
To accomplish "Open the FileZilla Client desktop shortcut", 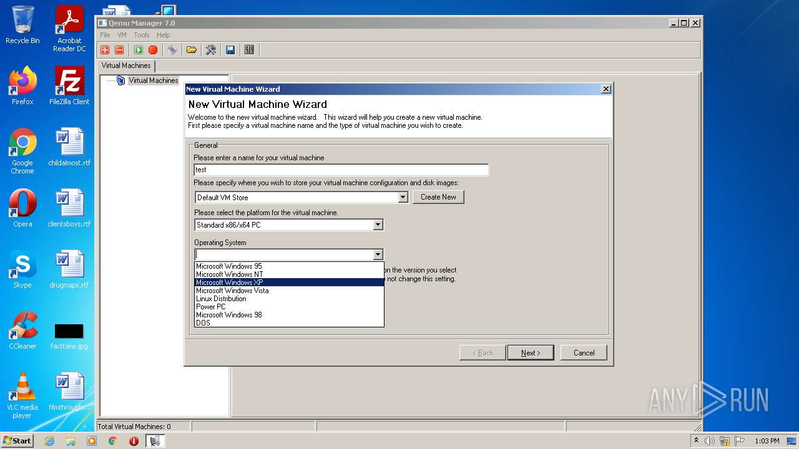I will point(69,86).
